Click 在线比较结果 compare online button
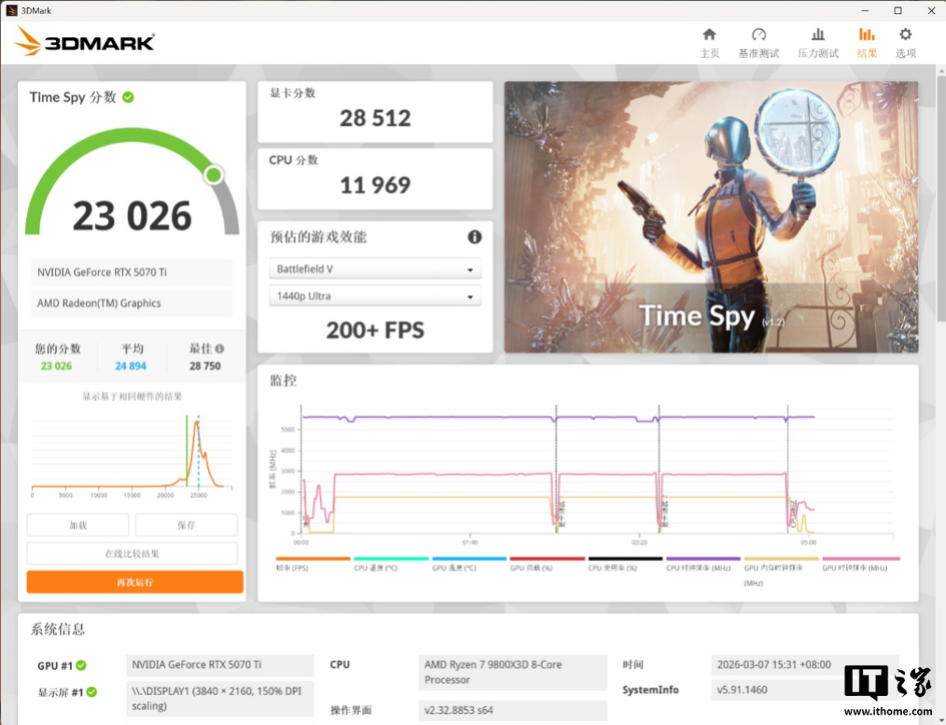Viewport: 946px width, 725px height. coord(132,554)
